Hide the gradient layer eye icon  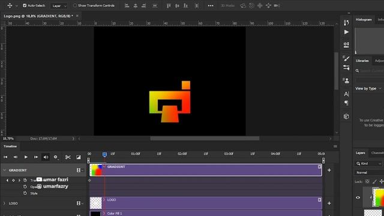(x=358, y=197)
